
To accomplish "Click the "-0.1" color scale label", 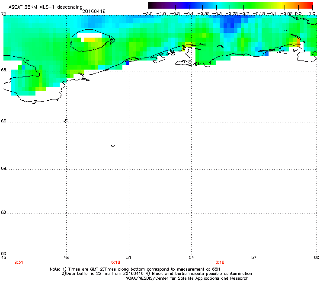I will tap(272, 14).
